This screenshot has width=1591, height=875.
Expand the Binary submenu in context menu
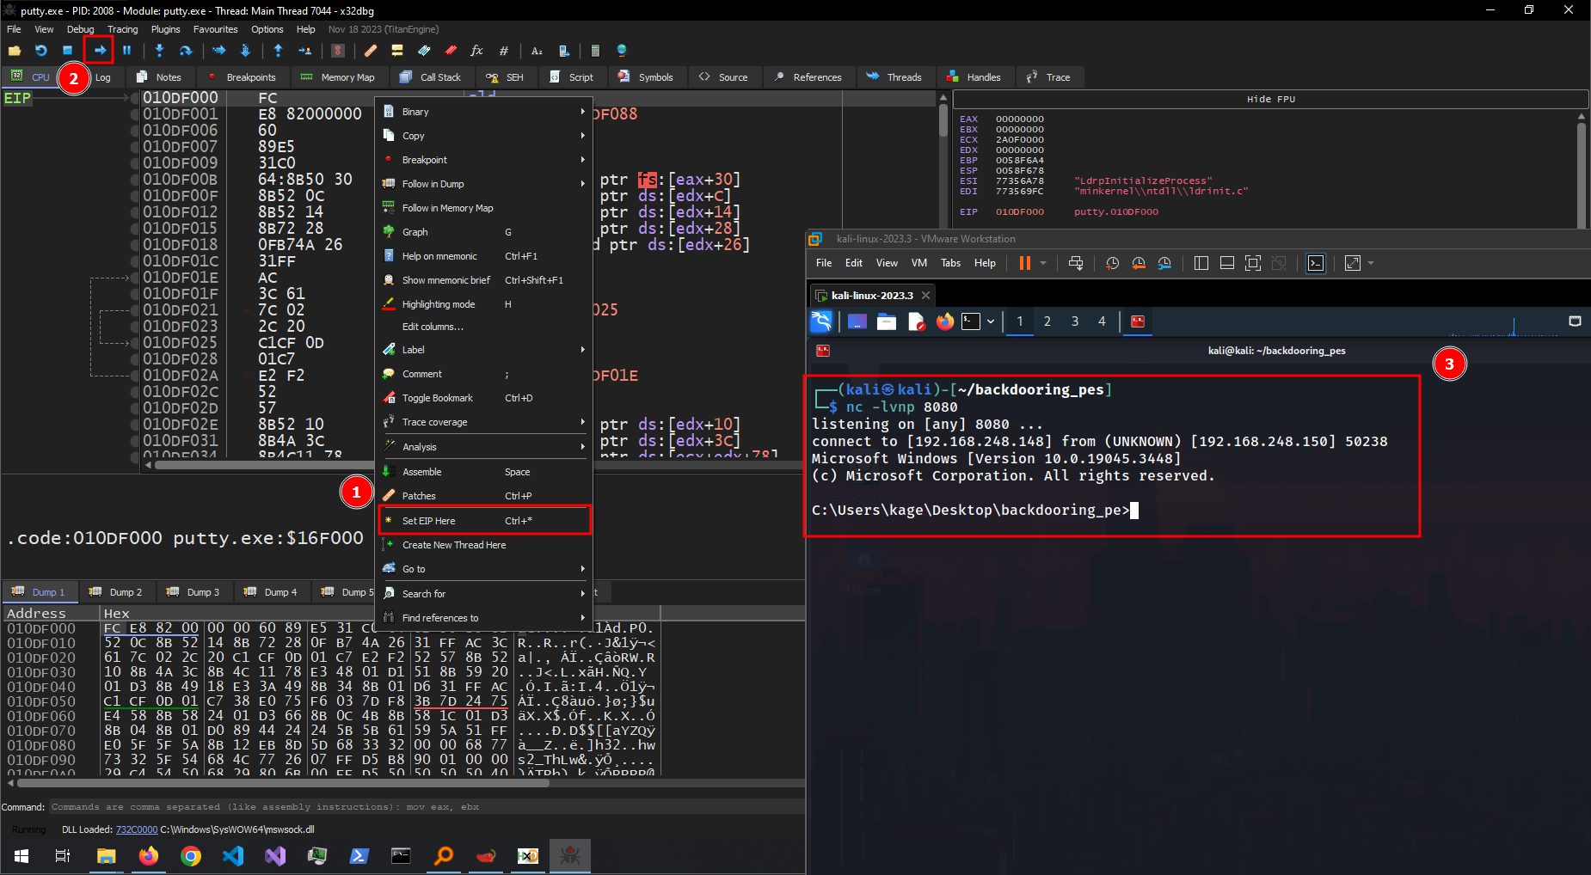[486, 112]
